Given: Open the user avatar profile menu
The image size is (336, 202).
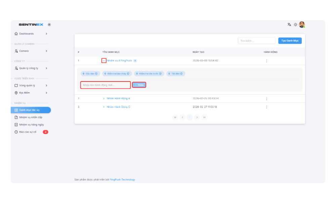Looking at the screenshot, I should point(302,25).
